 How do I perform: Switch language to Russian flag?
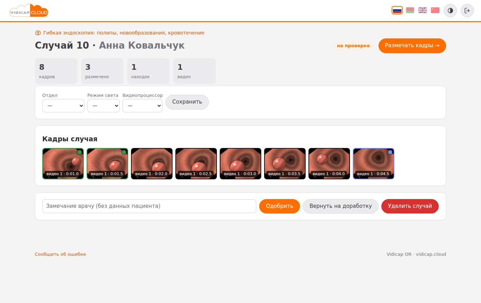point(397,10)
